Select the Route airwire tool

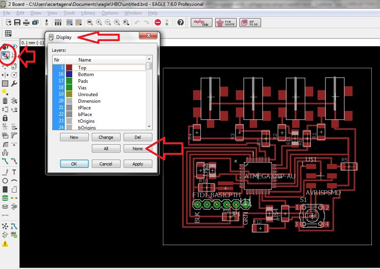5,161
